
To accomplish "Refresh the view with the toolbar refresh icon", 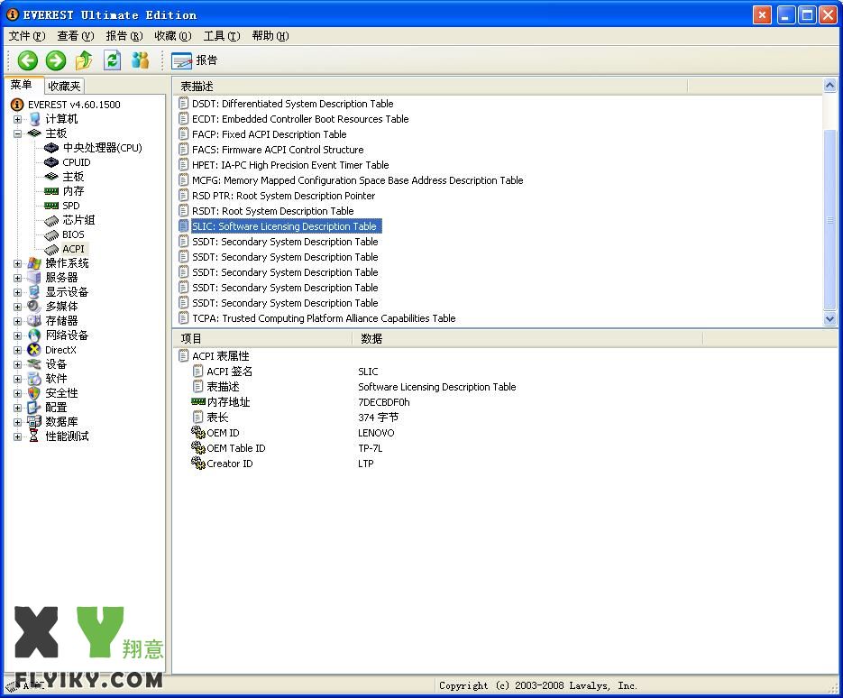I will coord(112,60).
